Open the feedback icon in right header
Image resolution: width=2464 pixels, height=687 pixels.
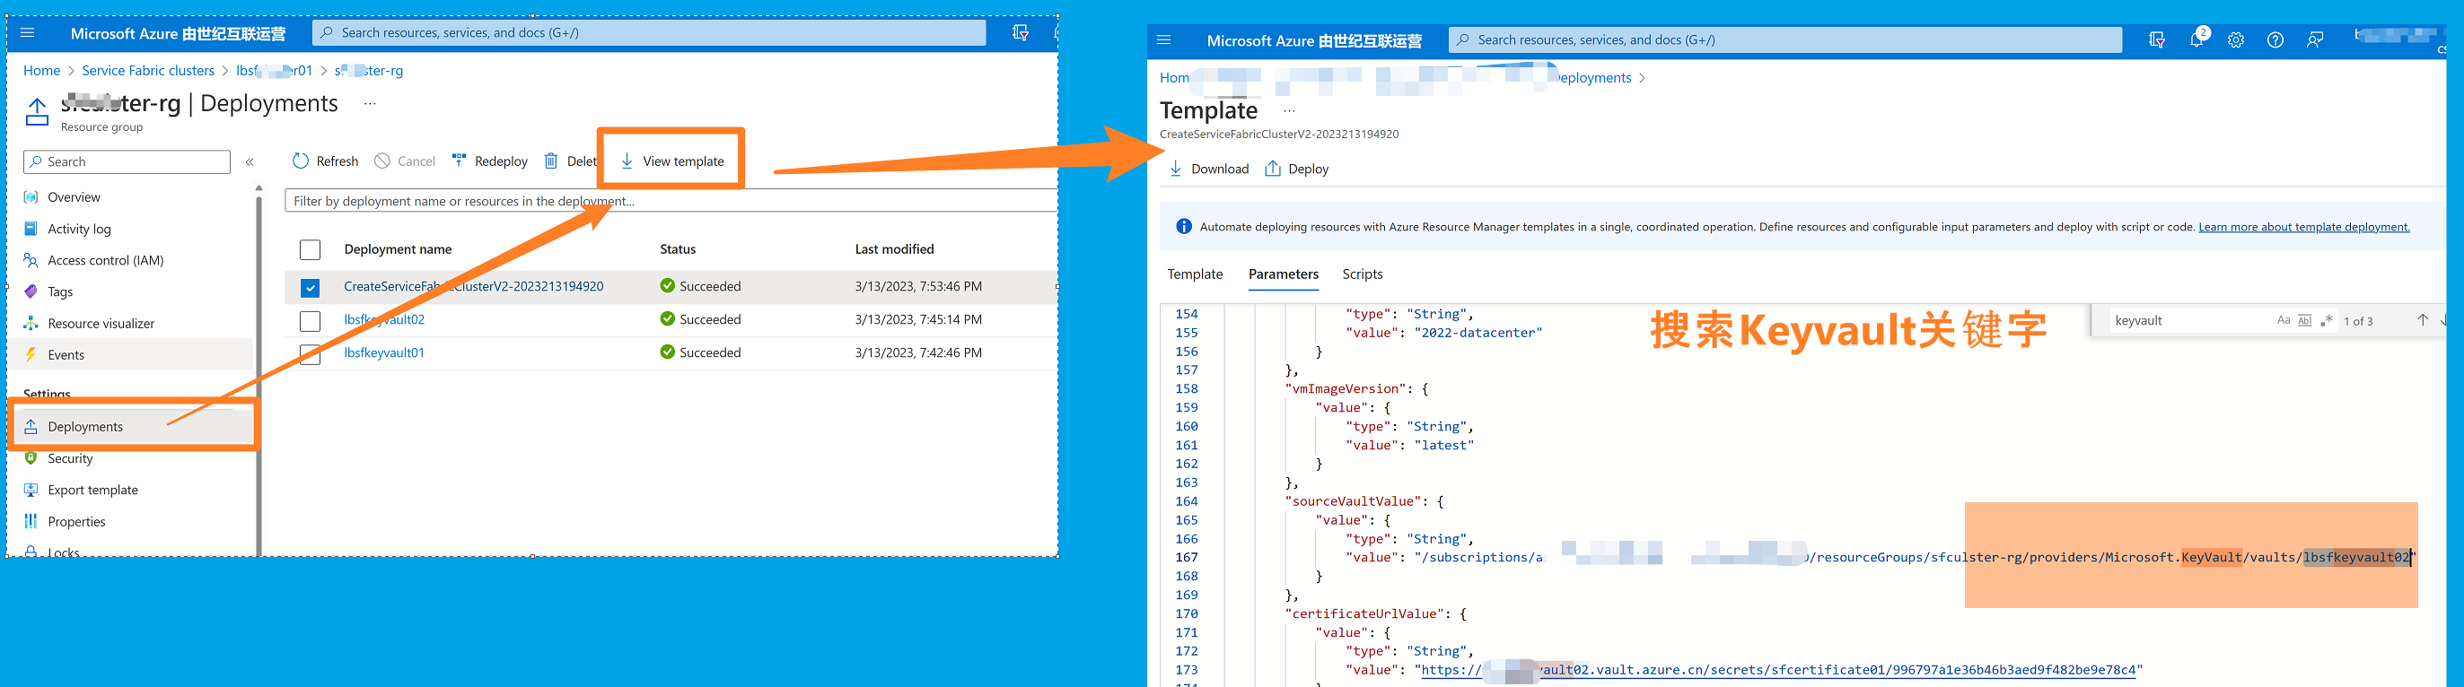(x=2315, y=40)
